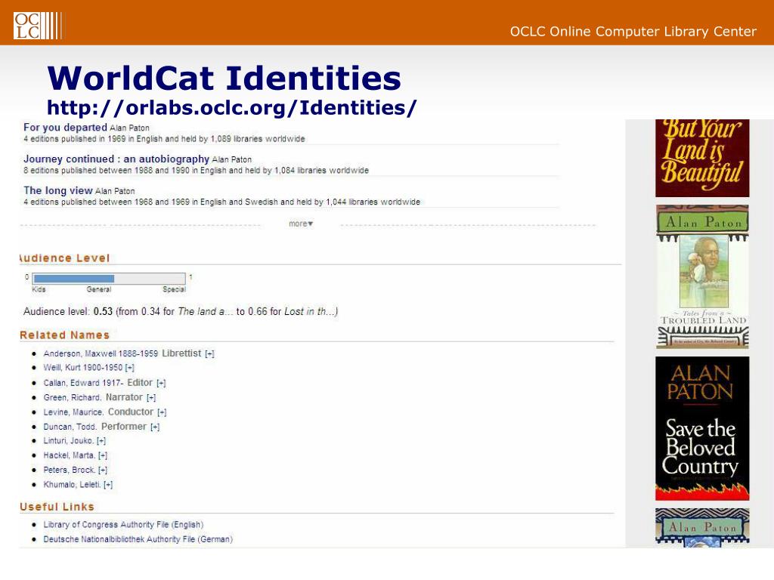Expand [+] next to Linturi, Jouko
Viewport: 774px width, 580px height.
(x=101, y=440)
